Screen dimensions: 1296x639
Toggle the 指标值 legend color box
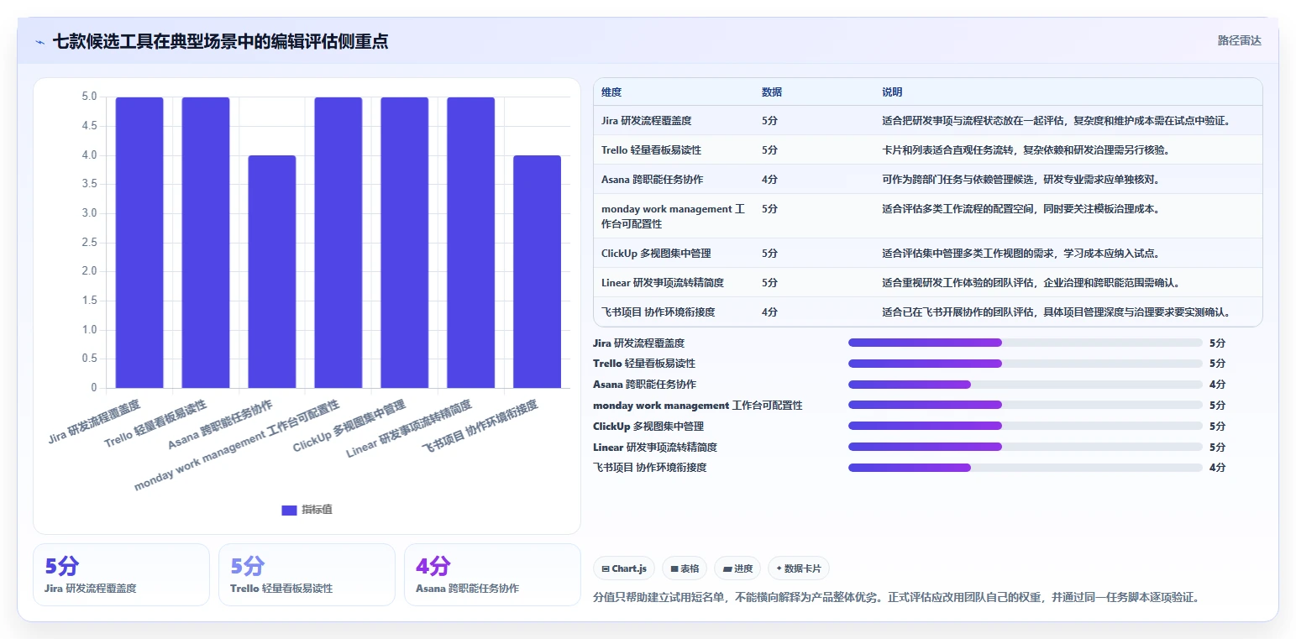289,510
